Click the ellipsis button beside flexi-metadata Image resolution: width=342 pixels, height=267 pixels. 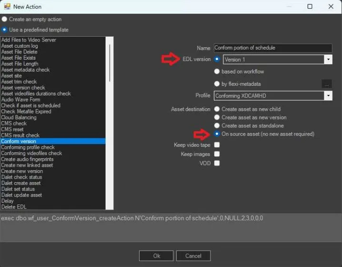pyautogui.click(x=326, y=84)
